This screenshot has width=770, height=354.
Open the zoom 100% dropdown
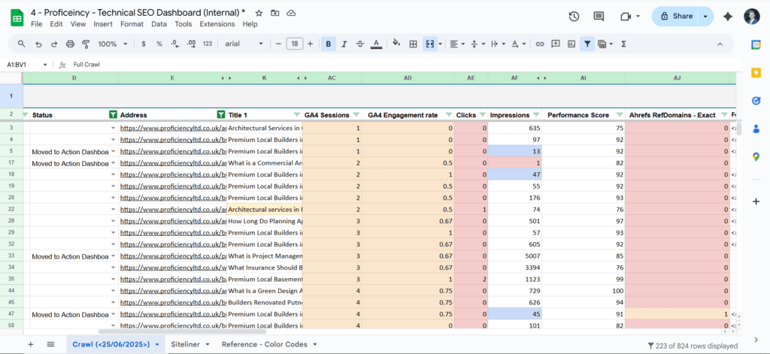pyautogui.click(x=113, y=44)
